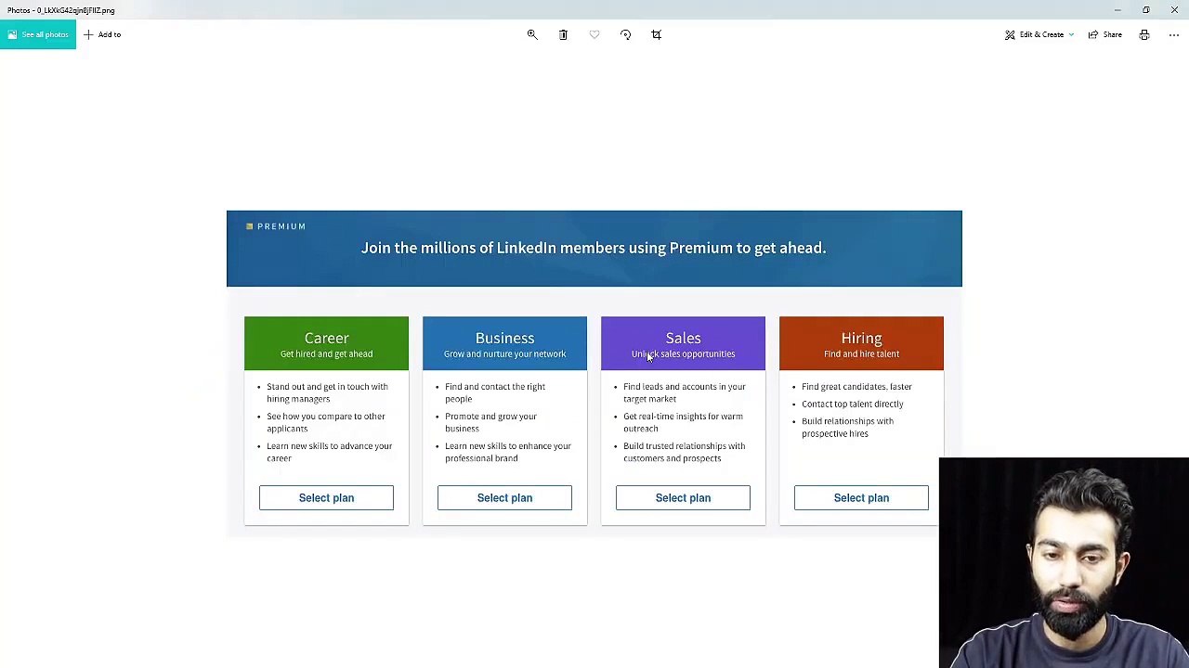Click Select plan under the Hiring card
Screen dimensions: 1189x668
pyautogui.click(x=861, y=498)
